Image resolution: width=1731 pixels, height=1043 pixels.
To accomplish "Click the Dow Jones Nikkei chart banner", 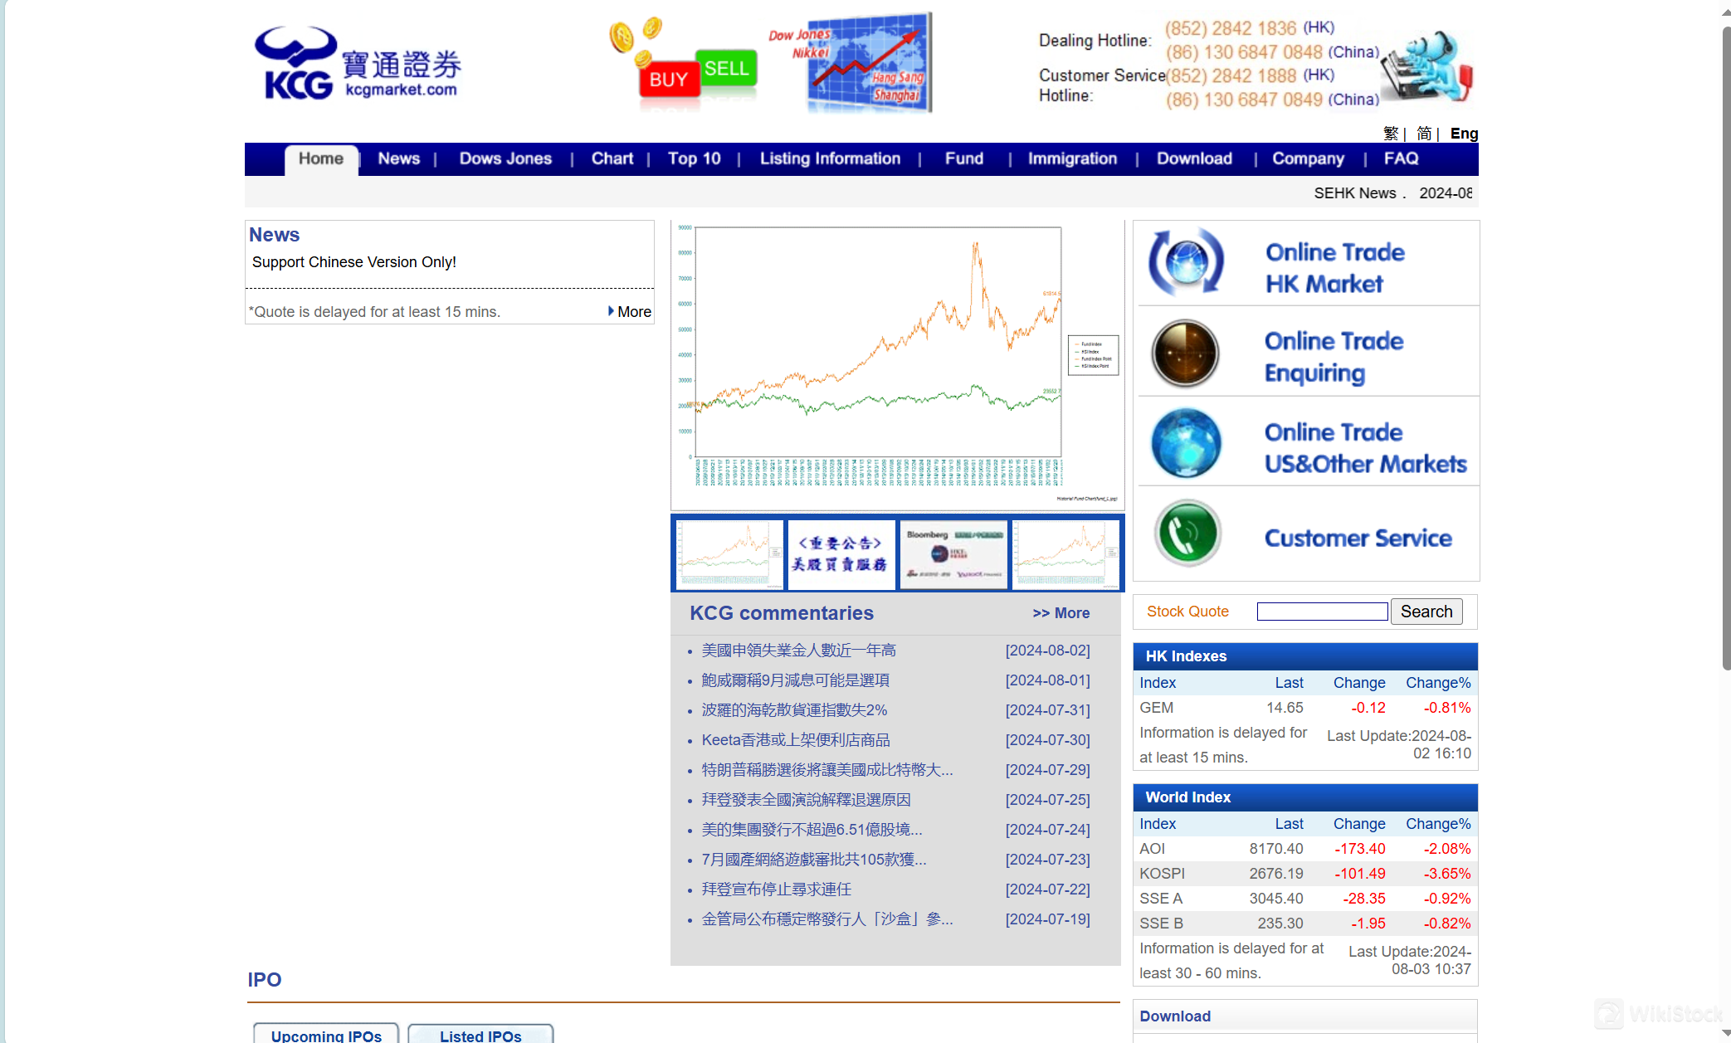I will tap(850, 62).
